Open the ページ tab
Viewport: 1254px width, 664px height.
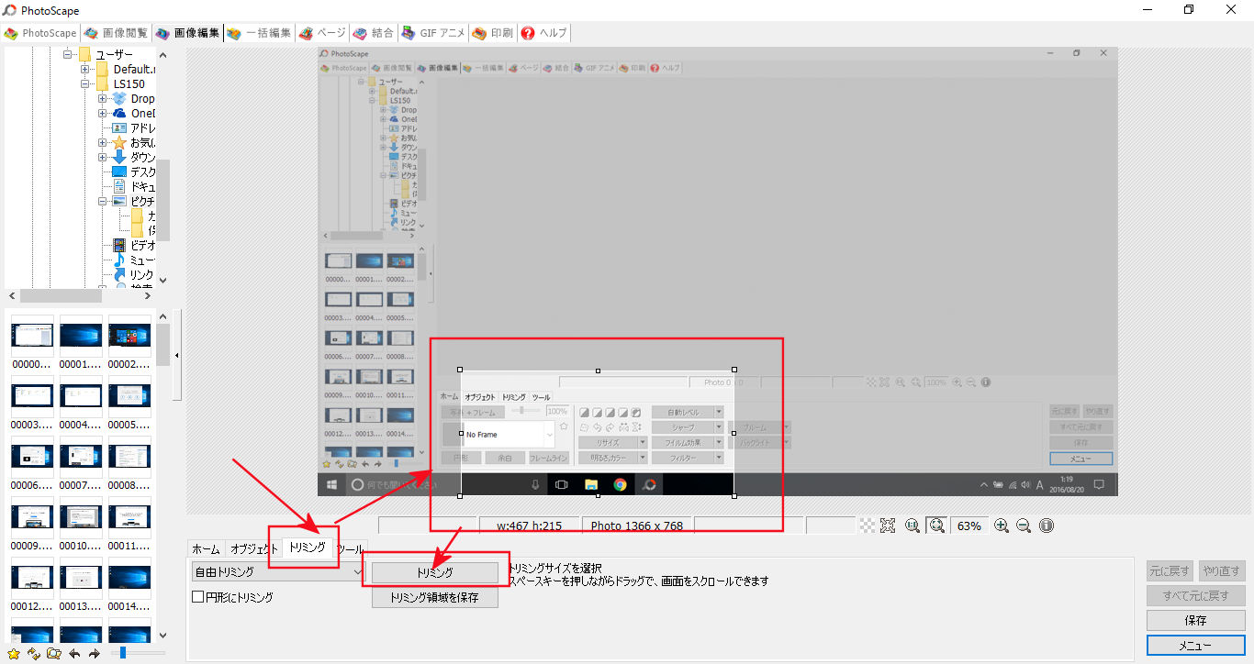322,33
